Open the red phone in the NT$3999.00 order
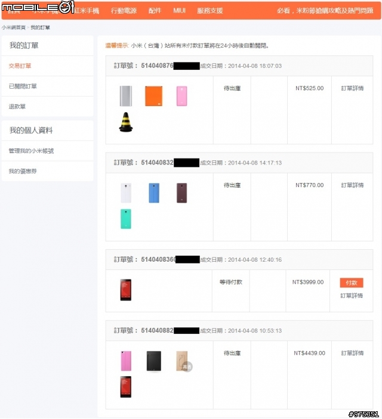This screenshot has width=382, height=419. pyautogui.click(x=126, y=290)
